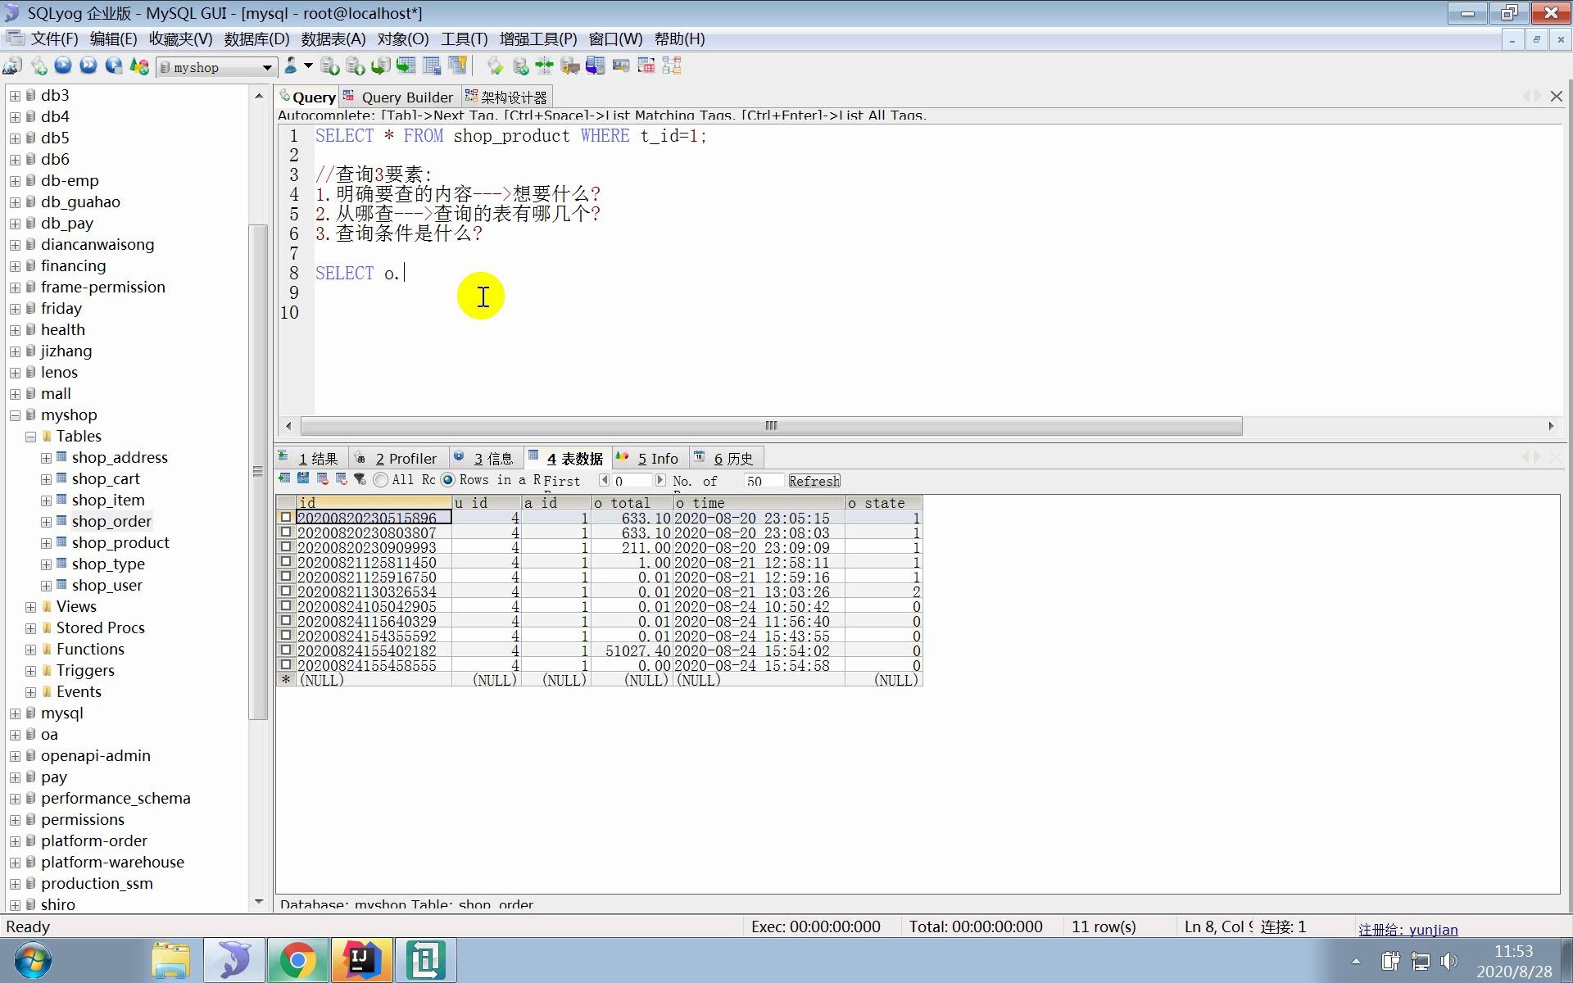Select the Rows in a Range radio button

click(448, 480)
